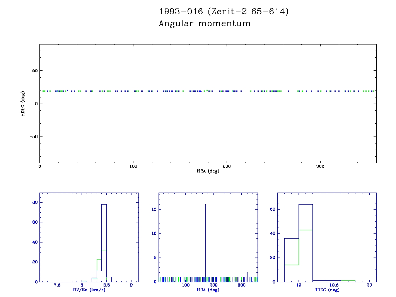Click the "50" tick label on the scatter plot y-axis
The image size is (396, 297).
coord(34,71)
